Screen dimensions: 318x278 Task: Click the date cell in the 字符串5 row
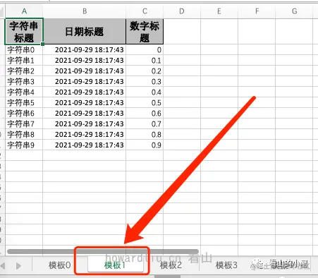(85, 102)
